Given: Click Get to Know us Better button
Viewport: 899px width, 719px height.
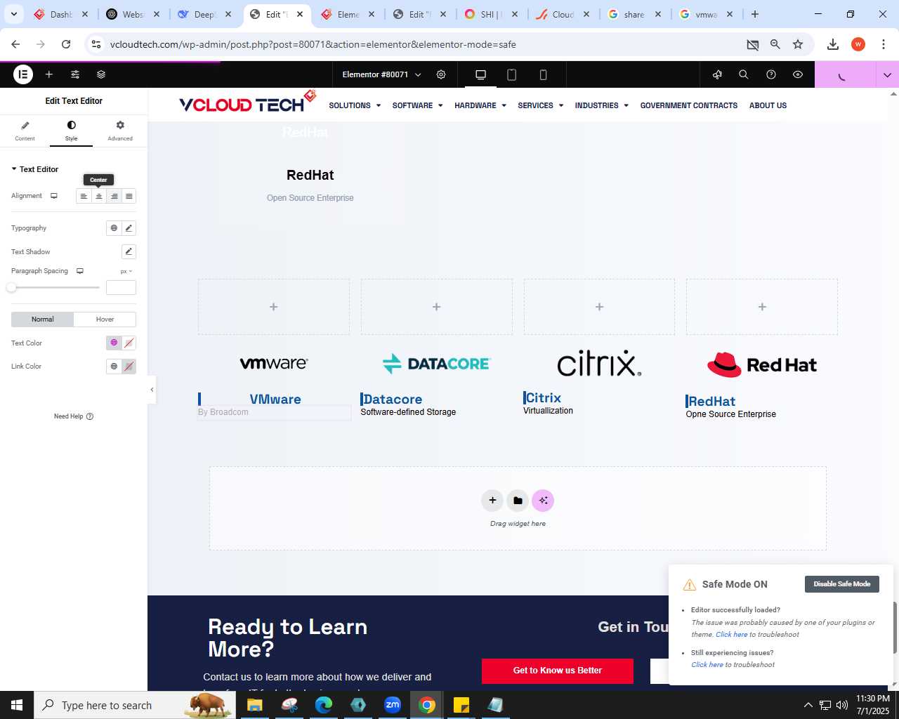Looking at the screenshot, I should pyautogui.click(x=558, y=671).
